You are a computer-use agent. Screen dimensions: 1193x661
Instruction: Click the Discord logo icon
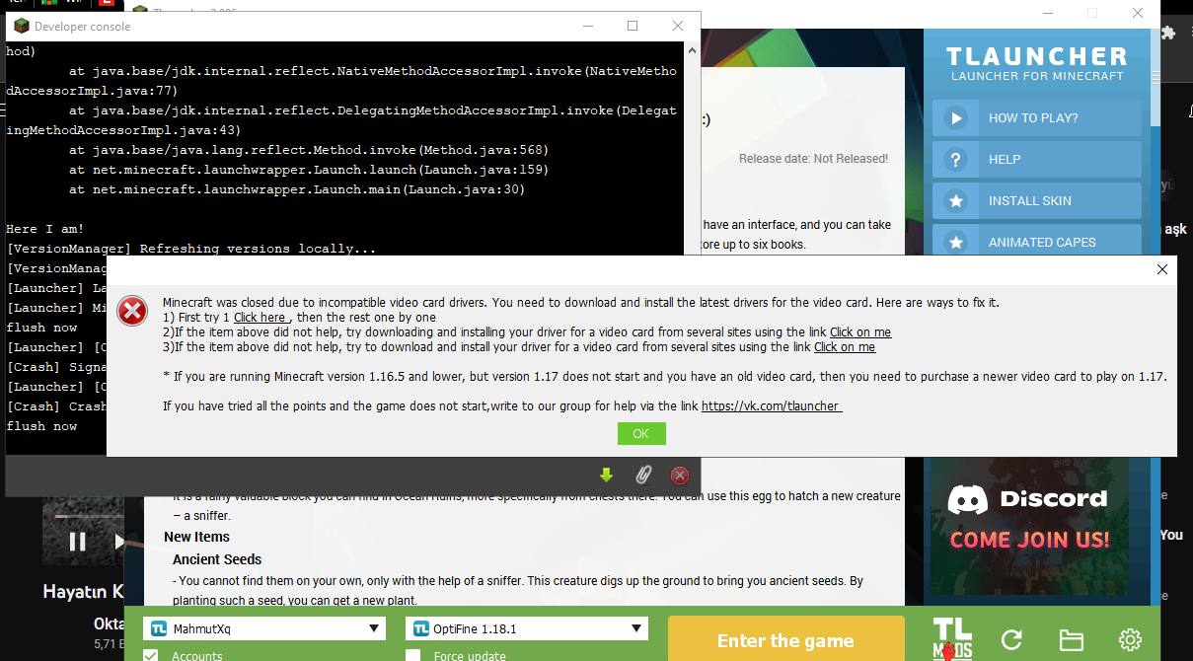[968, 499]
